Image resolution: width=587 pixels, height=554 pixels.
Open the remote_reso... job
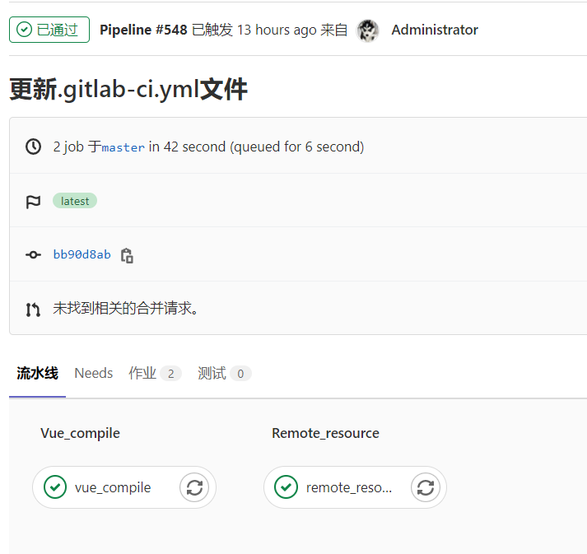coord(349,487)
